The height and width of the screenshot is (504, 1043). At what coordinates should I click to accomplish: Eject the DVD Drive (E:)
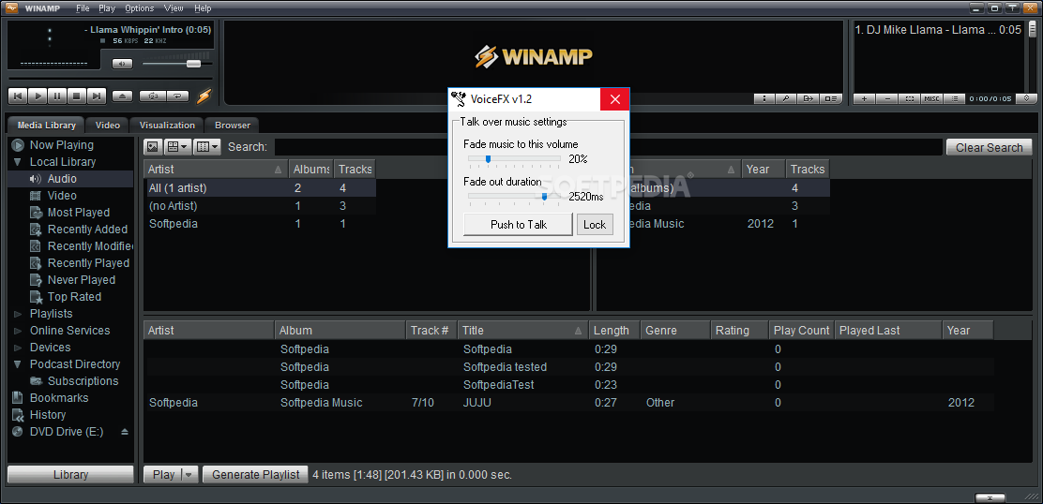[125, 432]
